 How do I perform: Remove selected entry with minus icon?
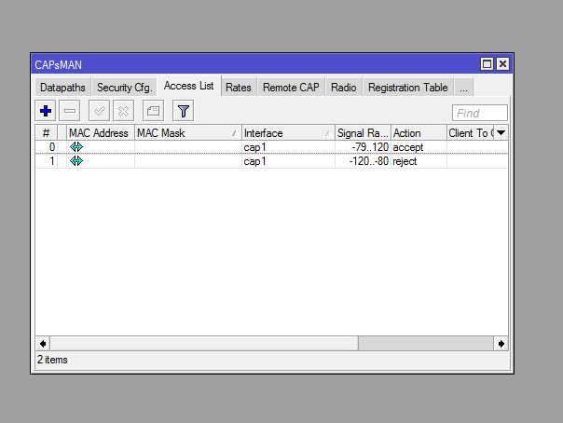coord(70,111)
